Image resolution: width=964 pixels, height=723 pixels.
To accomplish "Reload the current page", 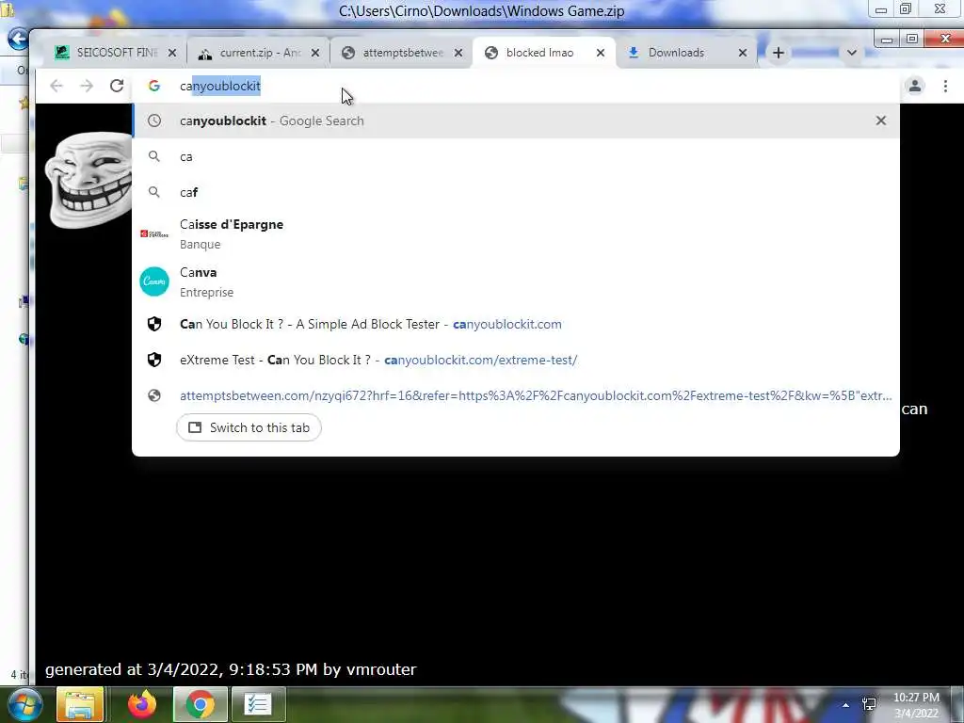I will 117,86.
